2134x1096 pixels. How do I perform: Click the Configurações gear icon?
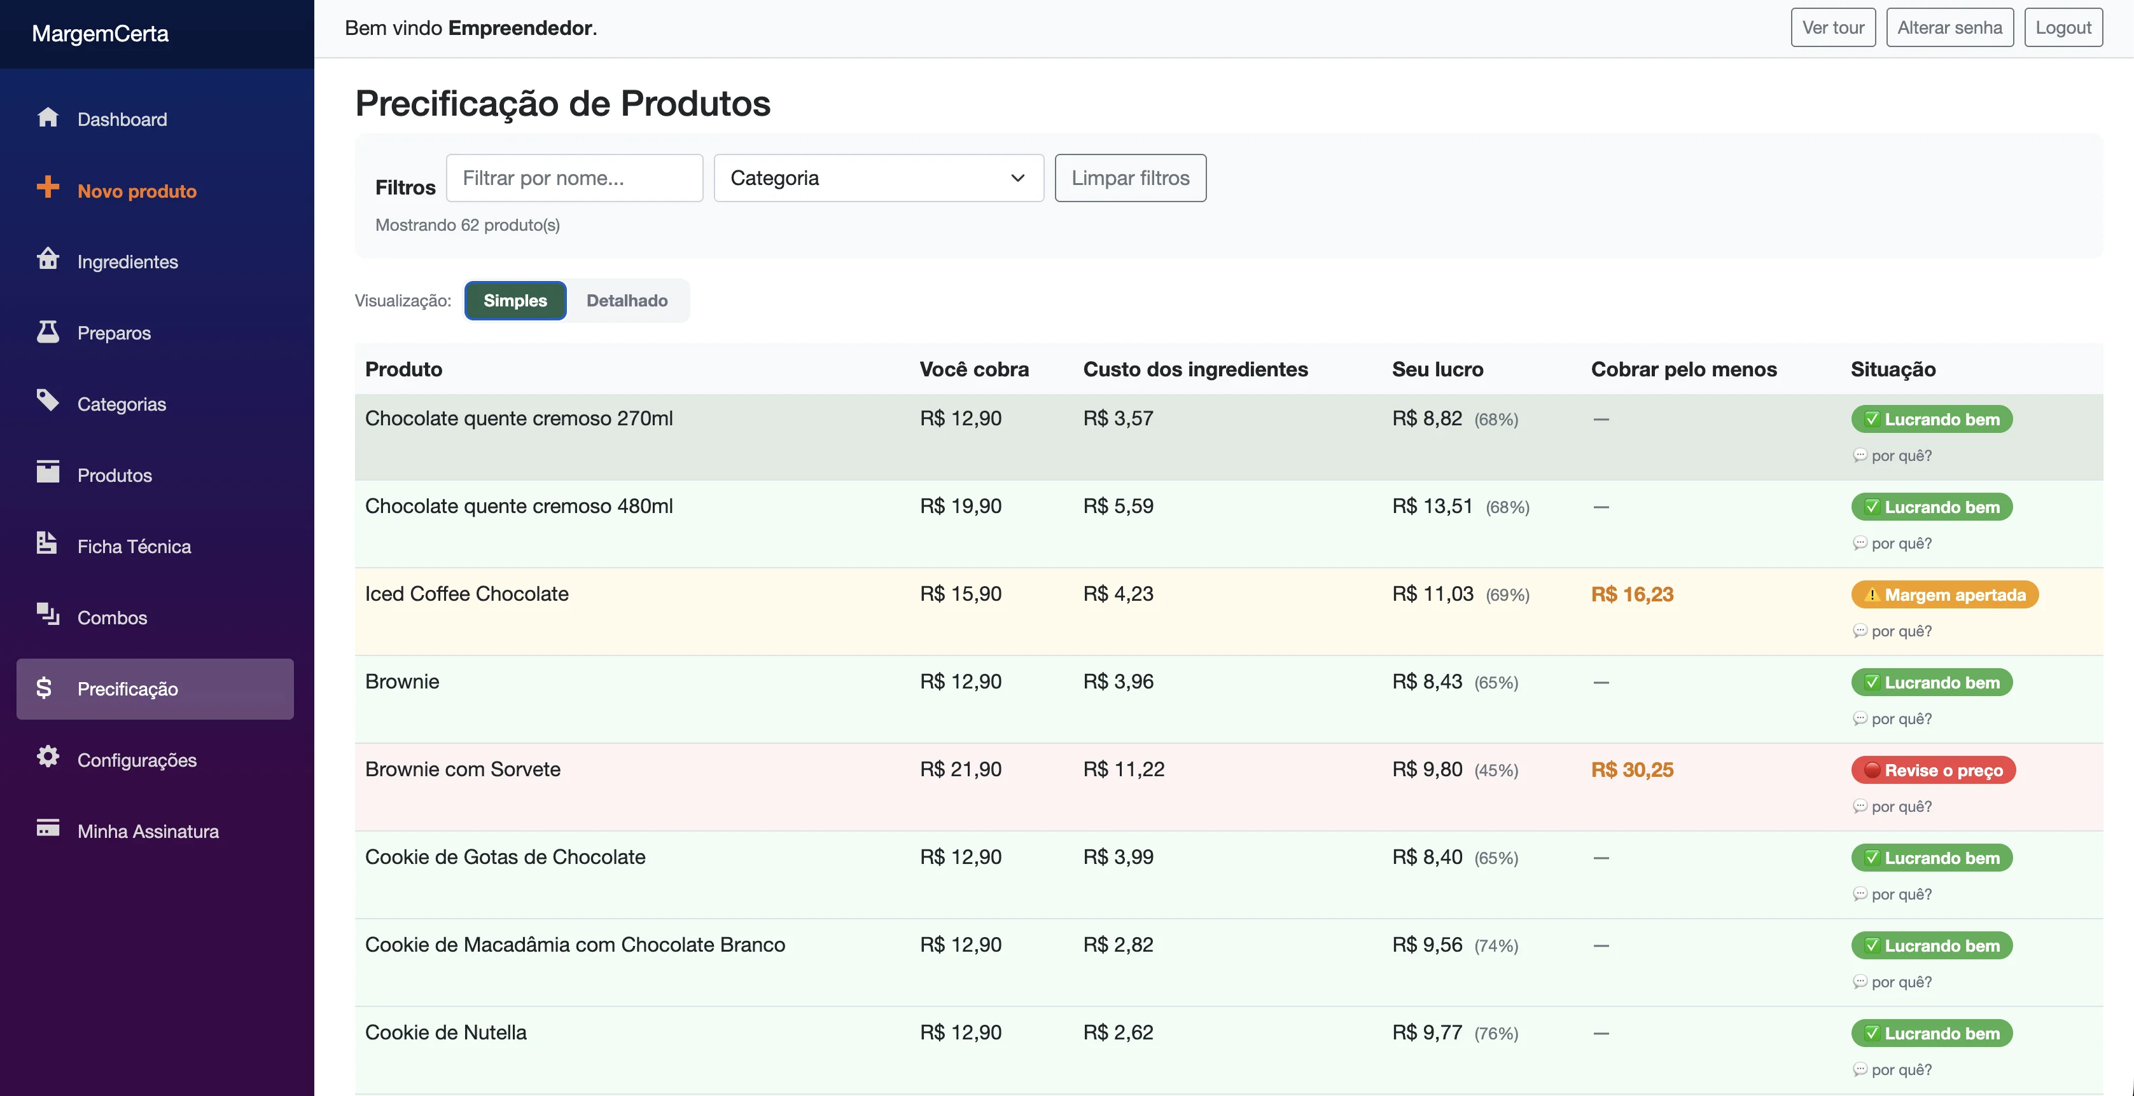tap(48, 757)
